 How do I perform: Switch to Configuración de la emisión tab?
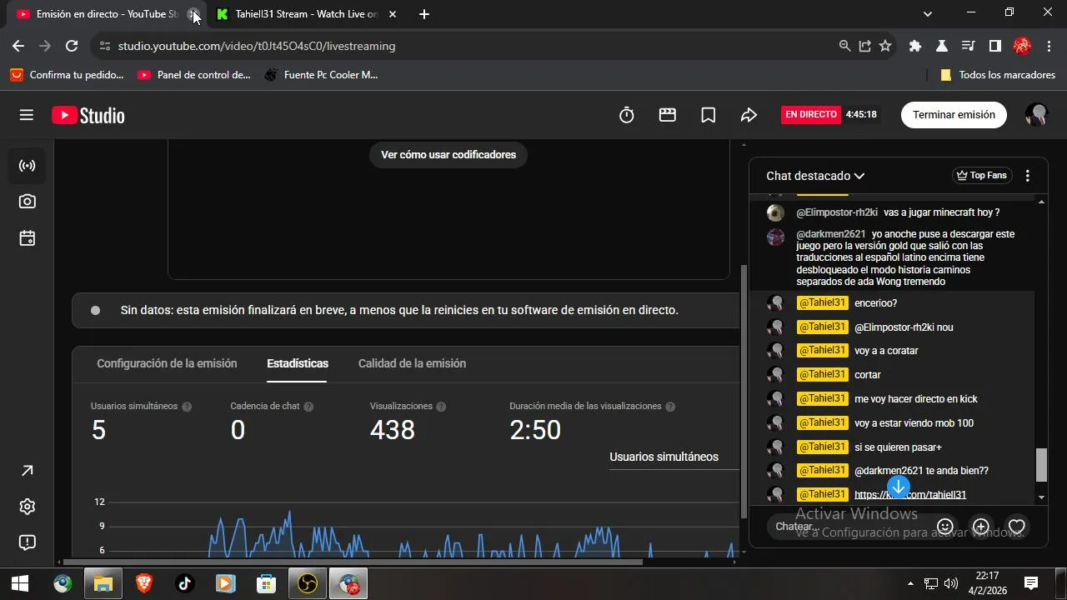(167, 363)
